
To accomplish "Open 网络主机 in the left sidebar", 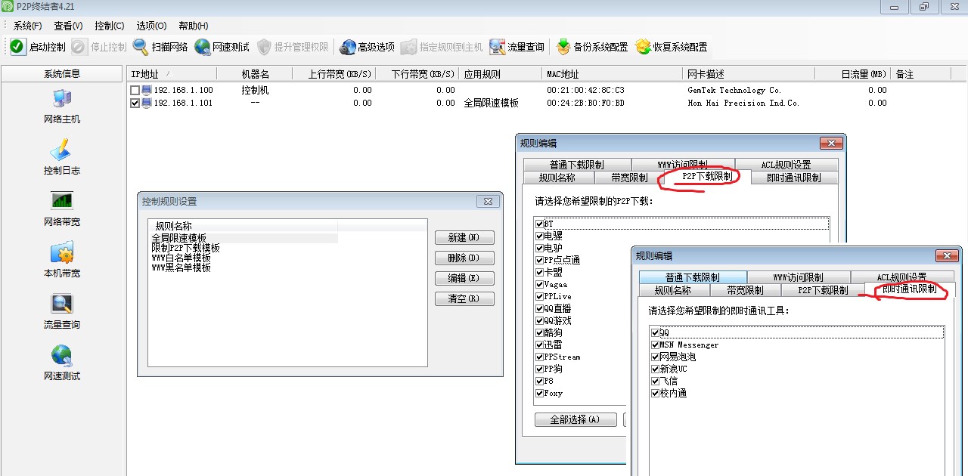I will [61, 106].
